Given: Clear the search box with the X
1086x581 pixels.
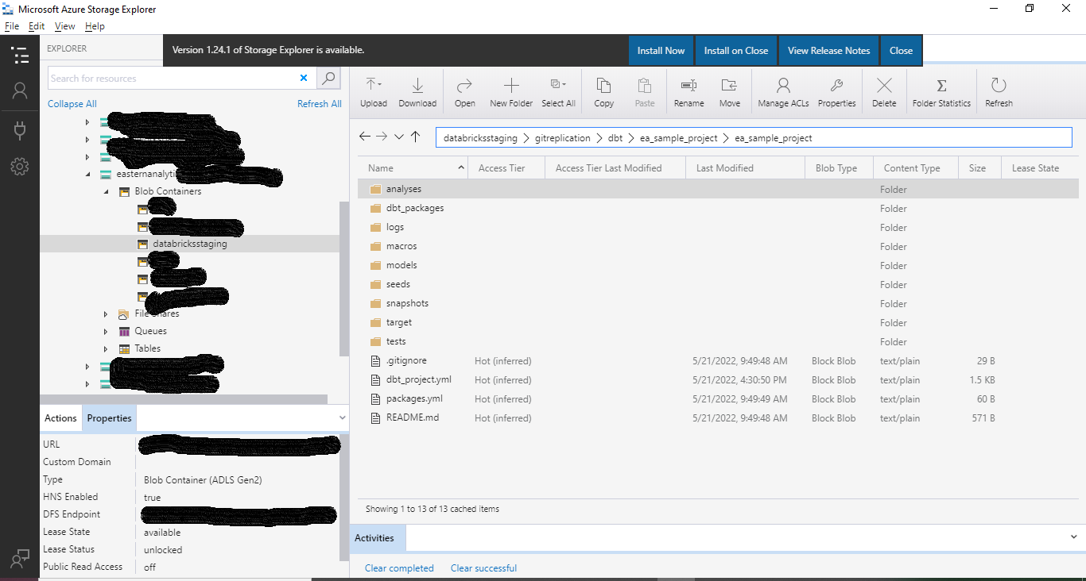Looking at the screenshot, I should click(304, 78).
